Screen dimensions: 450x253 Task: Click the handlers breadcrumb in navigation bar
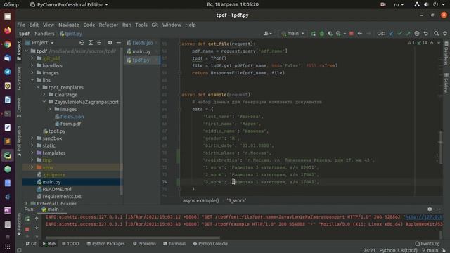[44, 34]
